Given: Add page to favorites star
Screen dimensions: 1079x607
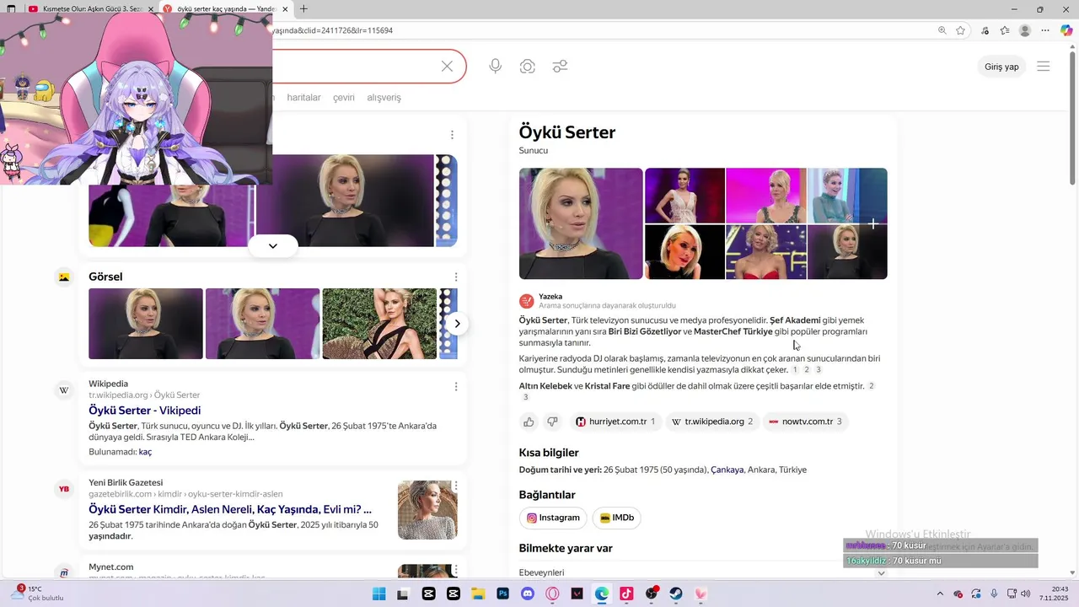Looking at the screenshot, I should click(x=960, y=30).
